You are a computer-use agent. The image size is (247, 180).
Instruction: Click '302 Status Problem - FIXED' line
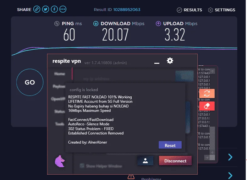coord(91,129)
